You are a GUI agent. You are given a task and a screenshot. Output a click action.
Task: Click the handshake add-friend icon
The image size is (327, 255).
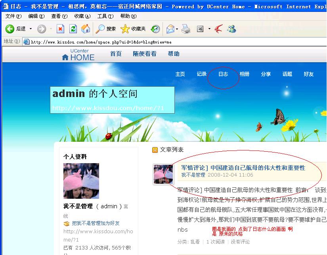[x=67, y=224]
